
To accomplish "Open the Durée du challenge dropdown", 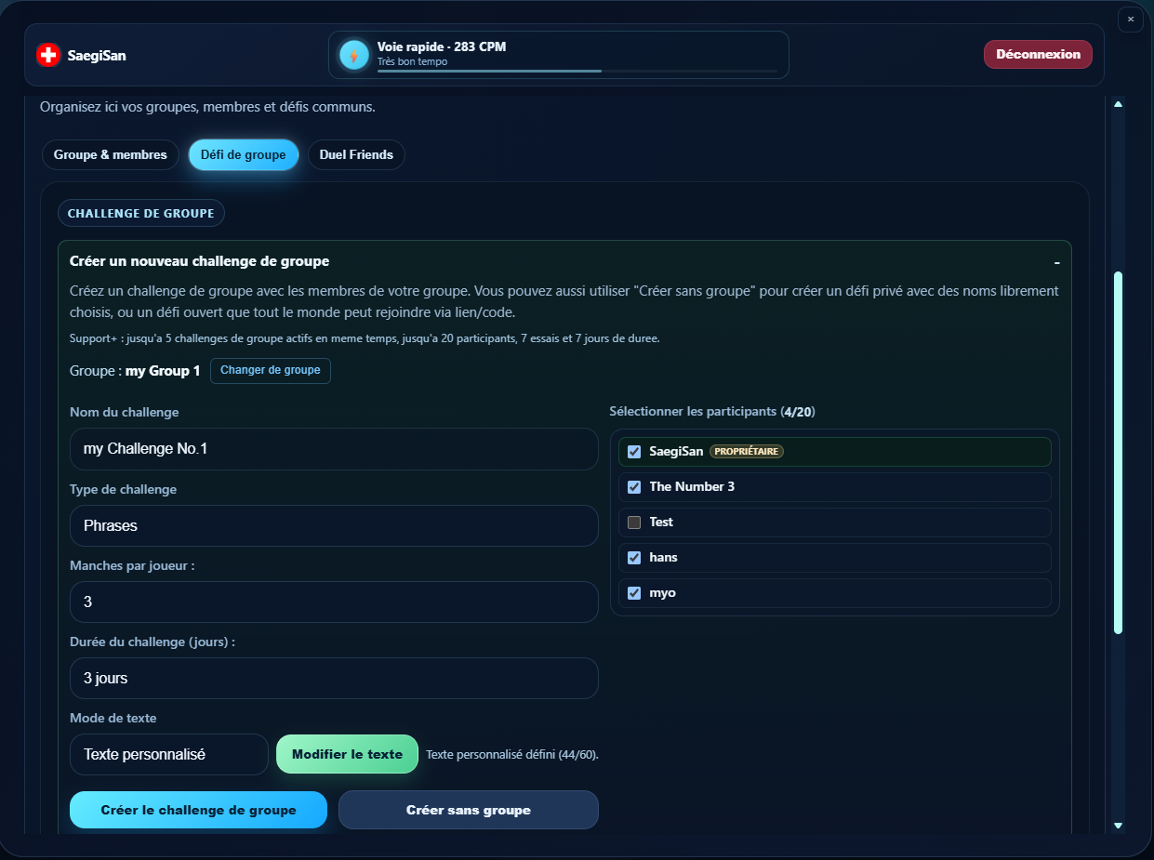I will pyautogui.click(x=334, y=678).
